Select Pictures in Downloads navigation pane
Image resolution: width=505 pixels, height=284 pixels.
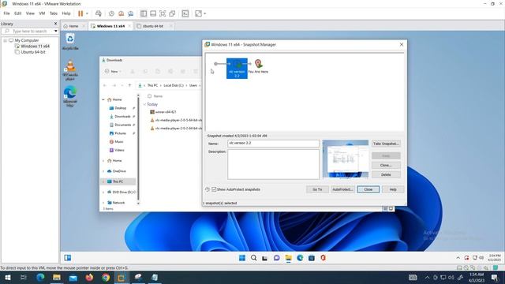coord(120,133)
